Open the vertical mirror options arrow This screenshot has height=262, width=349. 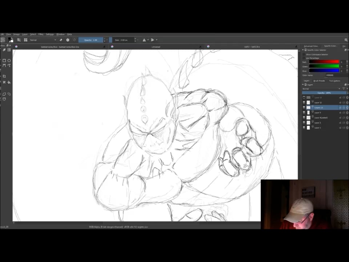click(x=157, y=40)
